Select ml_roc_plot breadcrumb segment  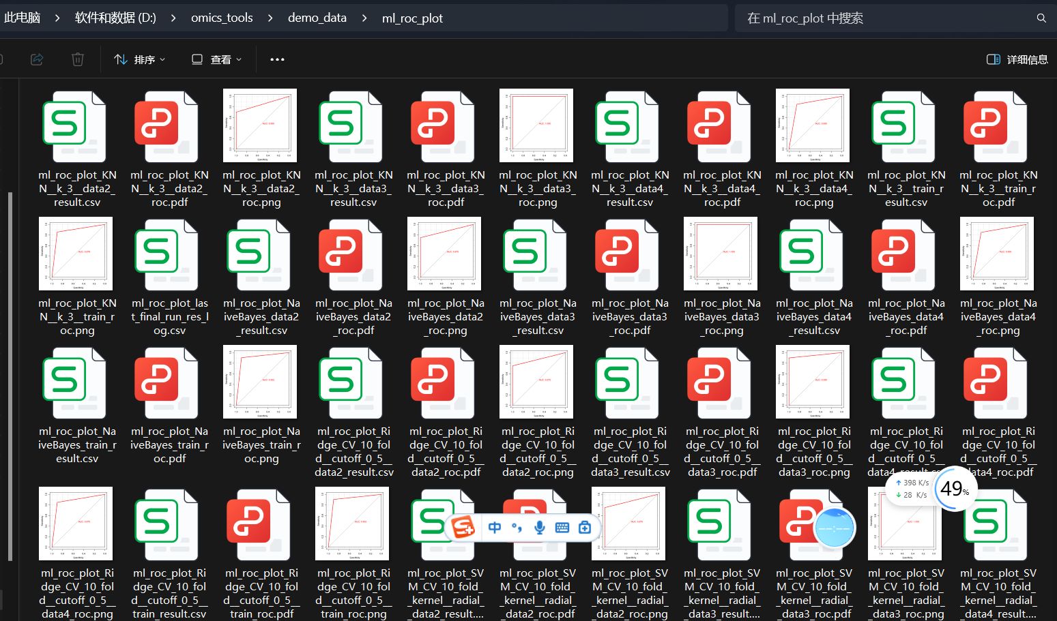412,18
